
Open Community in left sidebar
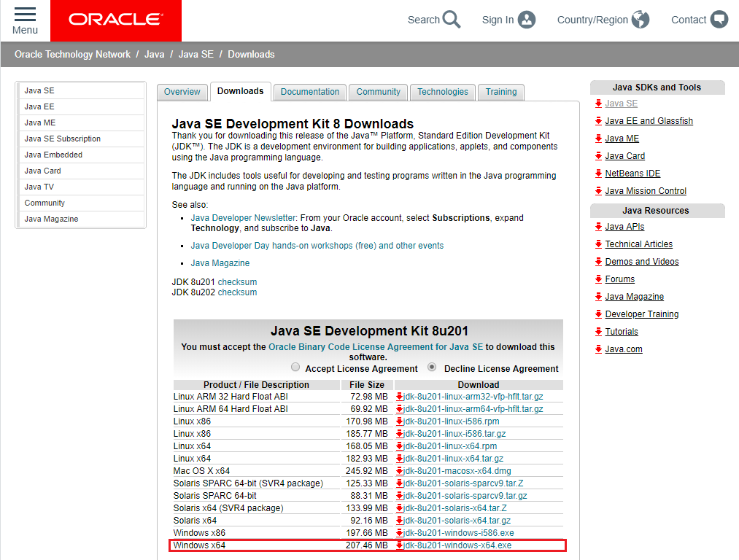click(81, 203)
